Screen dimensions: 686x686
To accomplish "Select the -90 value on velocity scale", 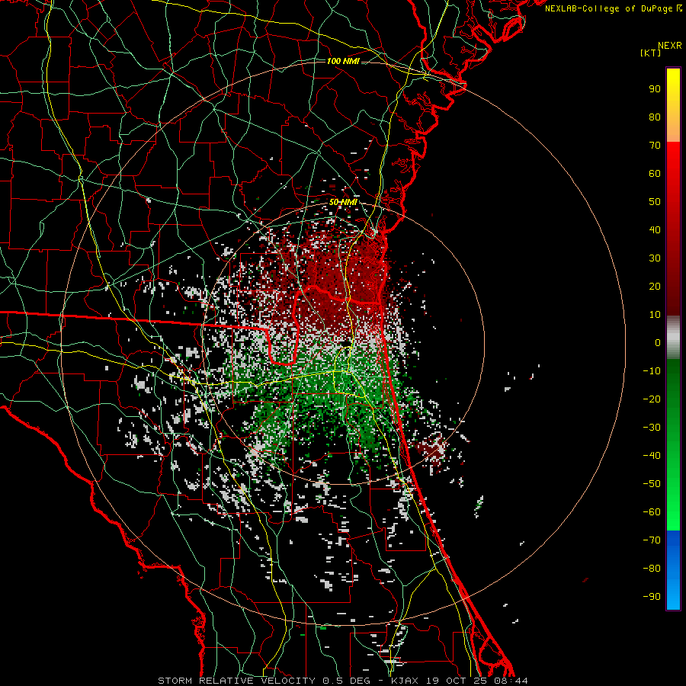I will 652,597.
